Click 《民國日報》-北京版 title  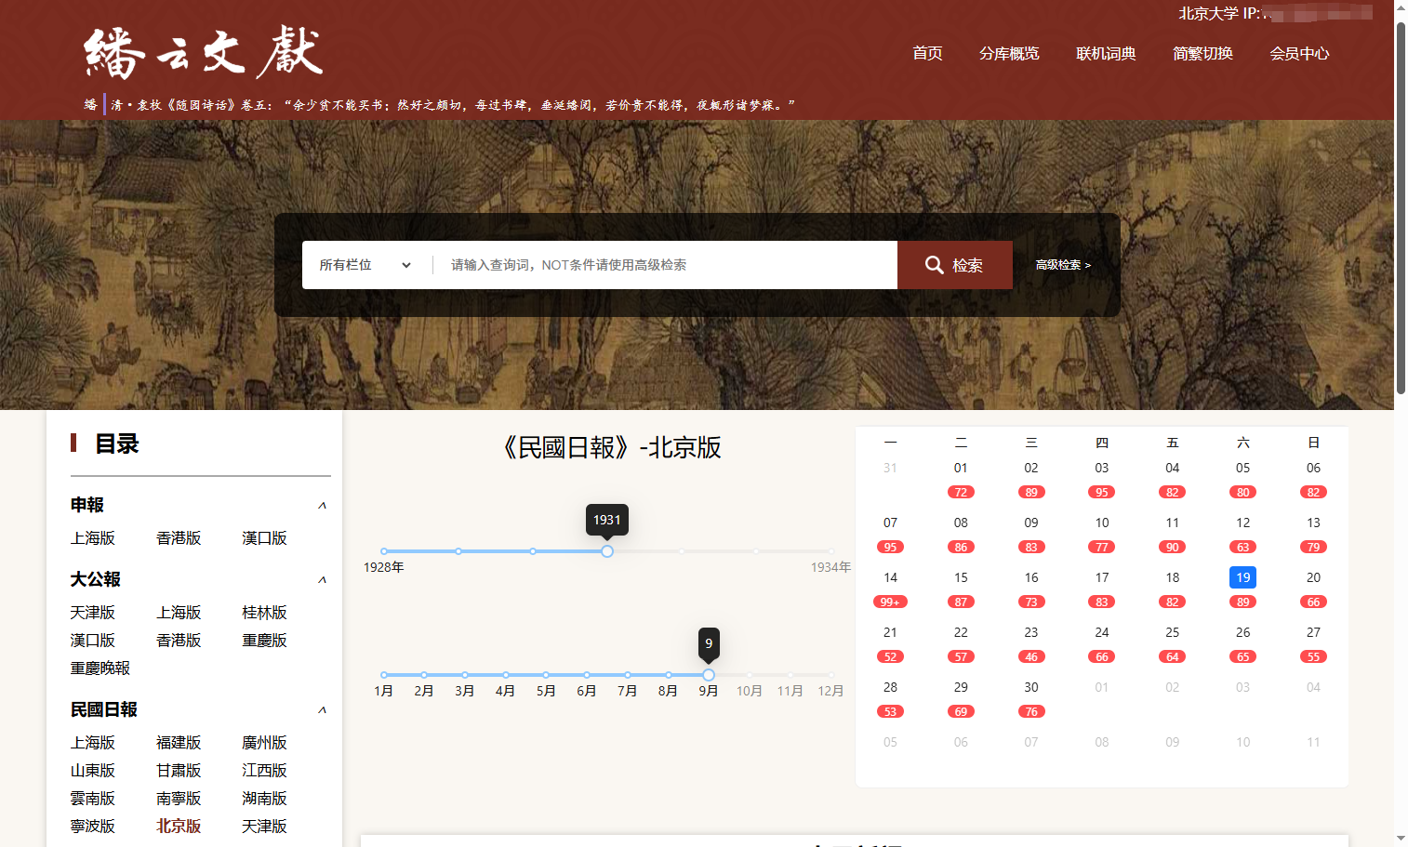pos(611,447)
